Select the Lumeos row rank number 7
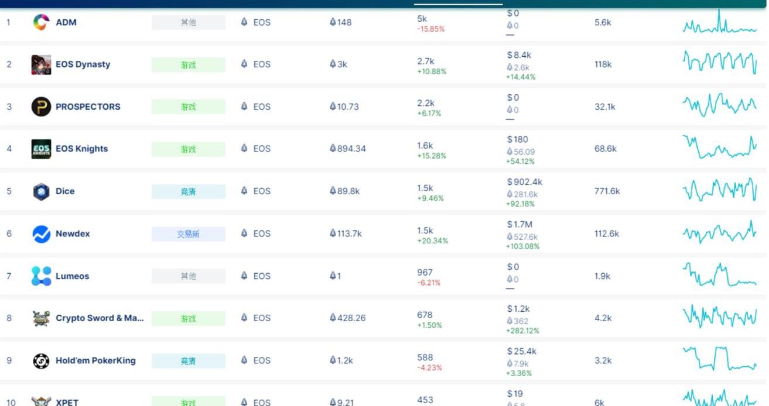Screen dimensions: 769x406 pos(9,276)
